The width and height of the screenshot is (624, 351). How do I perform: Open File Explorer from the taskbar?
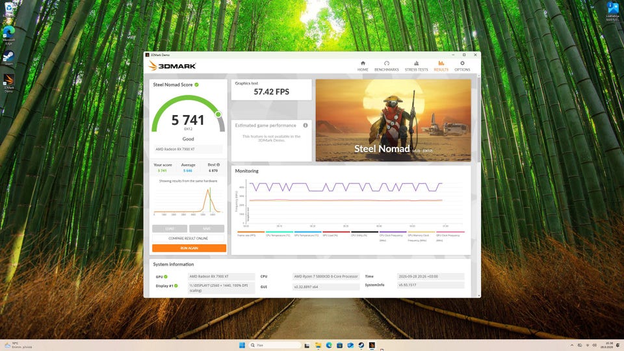pyautogui.click(x=318, y=345)
